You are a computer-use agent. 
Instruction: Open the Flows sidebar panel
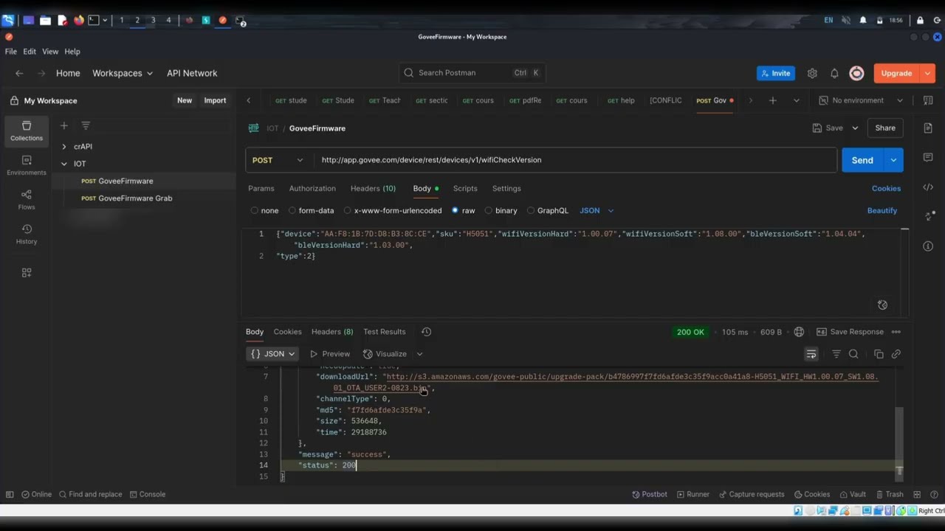pos(27,200)
